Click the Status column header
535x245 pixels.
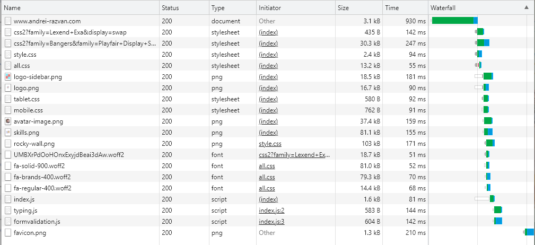coord(170,8)
